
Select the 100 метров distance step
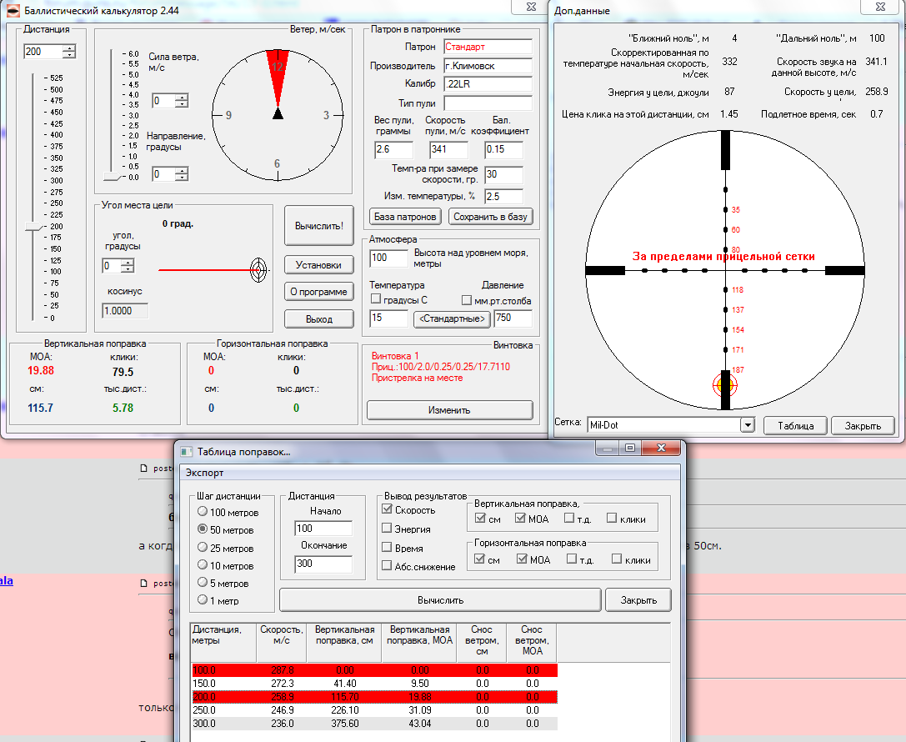[x=203, y=511]
